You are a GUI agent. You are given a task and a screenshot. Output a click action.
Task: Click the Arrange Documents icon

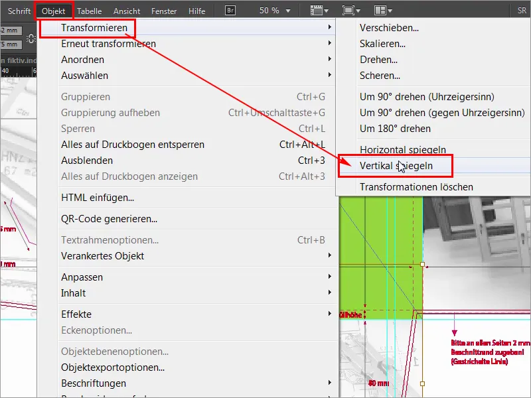click(x=378, y=10)
